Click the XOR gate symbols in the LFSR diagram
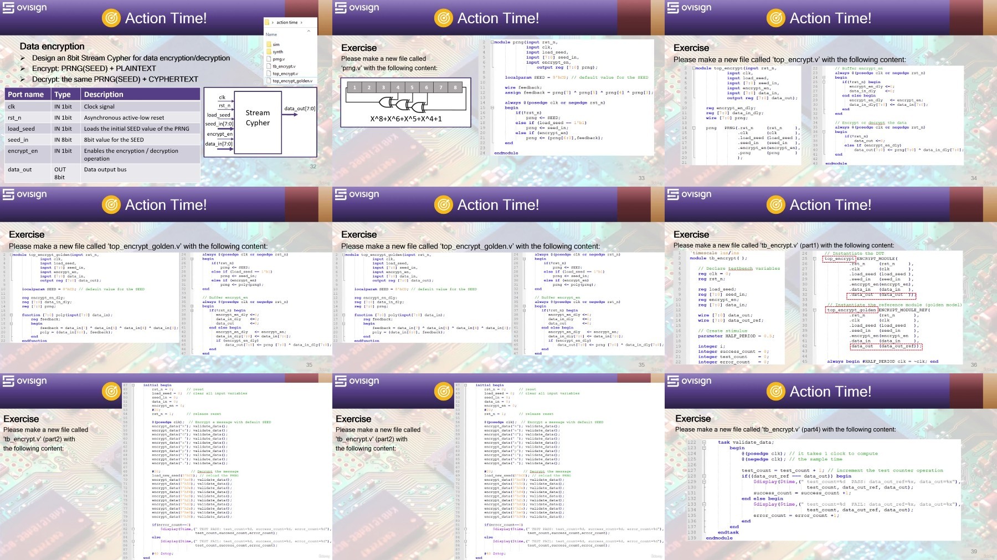 coord(402,104)
